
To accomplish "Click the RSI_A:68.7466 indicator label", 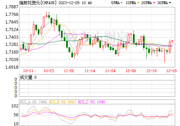I will (34, 102).
